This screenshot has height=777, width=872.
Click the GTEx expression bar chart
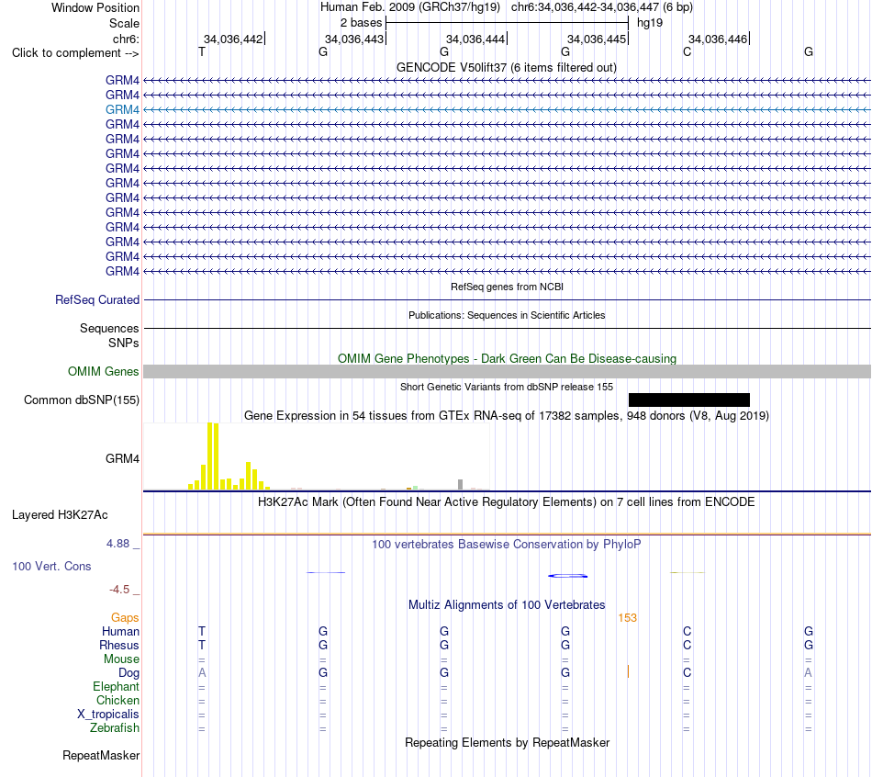pos(317,456)
